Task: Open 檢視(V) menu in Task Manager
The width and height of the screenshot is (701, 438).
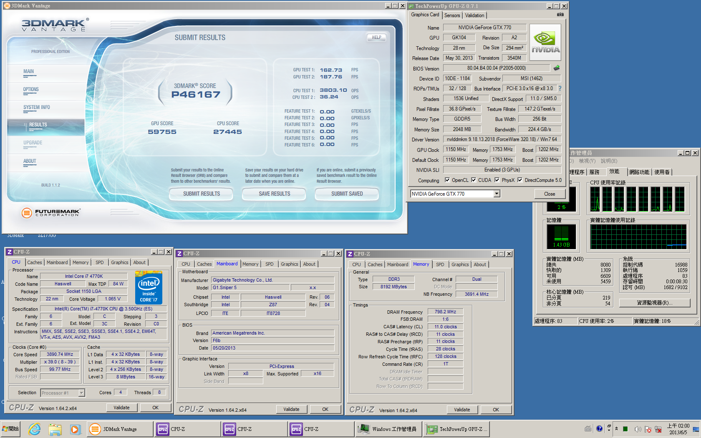Action: (x=587, y=161)
